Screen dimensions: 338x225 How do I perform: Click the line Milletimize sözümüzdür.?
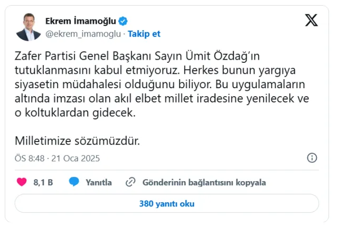(x=78, y=141)
